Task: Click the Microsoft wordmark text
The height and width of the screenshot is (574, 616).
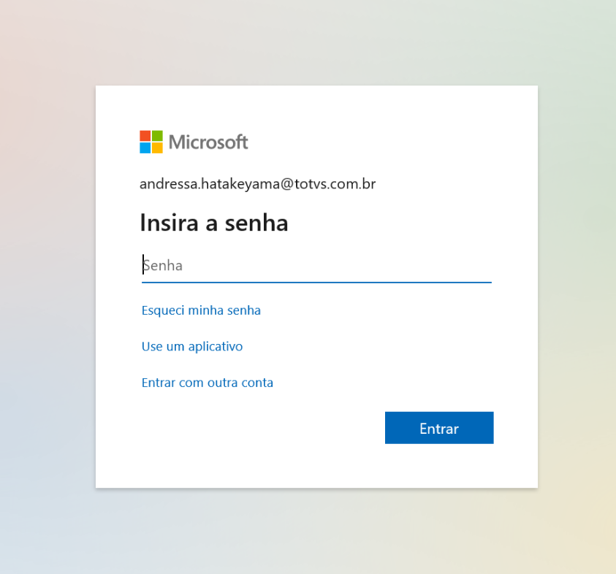Action: (x=208, y=142)
